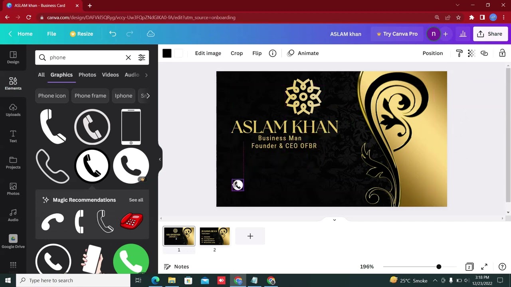The image size is (511, 287).
Task: Switch to the All tab
Action: 41,75
